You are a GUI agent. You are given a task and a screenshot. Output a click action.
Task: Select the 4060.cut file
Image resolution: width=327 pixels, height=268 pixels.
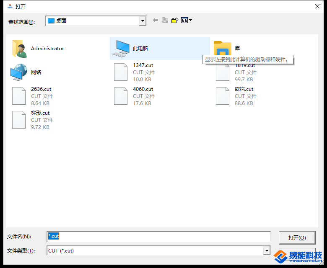tap(143, 89)
